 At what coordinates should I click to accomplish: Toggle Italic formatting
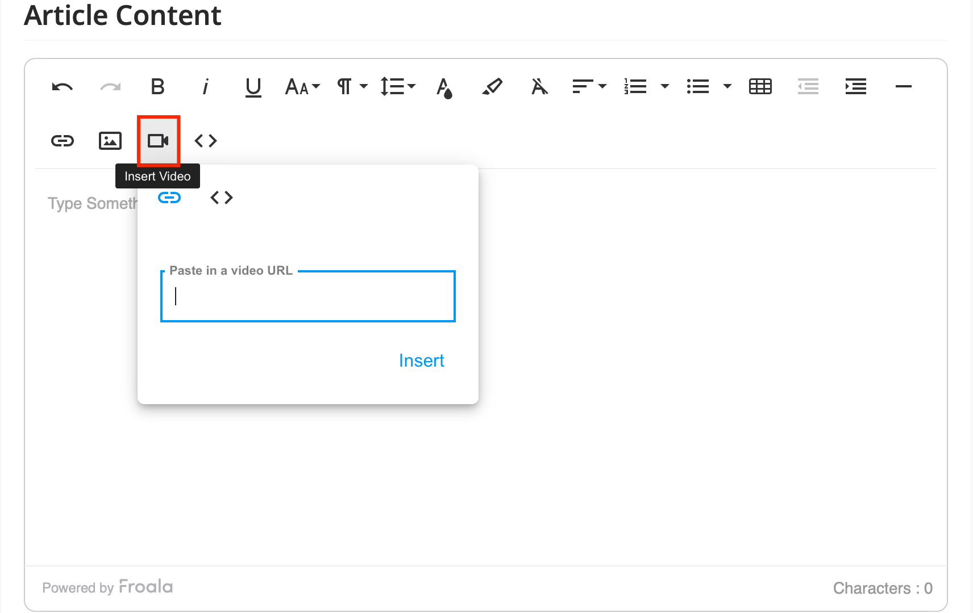click(x=206, y=87)
